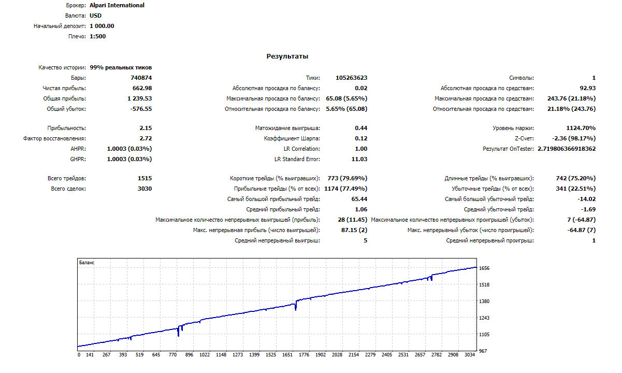622x373 pixels.
Task: Click the average loss trade value -1.69
Action: click(589, 209)
